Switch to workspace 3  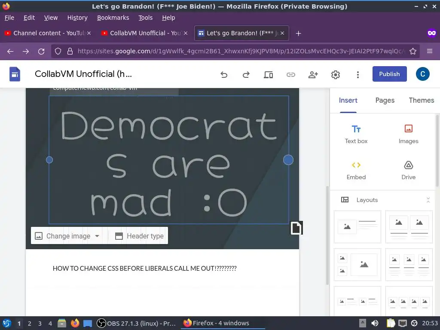click(x=40, y=324)
